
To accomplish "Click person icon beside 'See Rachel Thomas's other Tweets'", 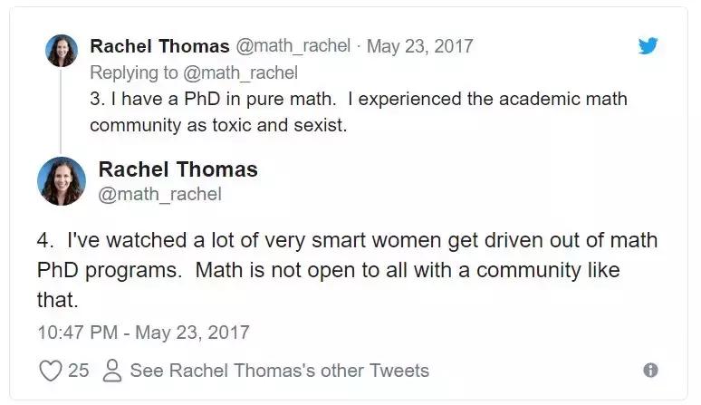I will click(x=112, y=371).
